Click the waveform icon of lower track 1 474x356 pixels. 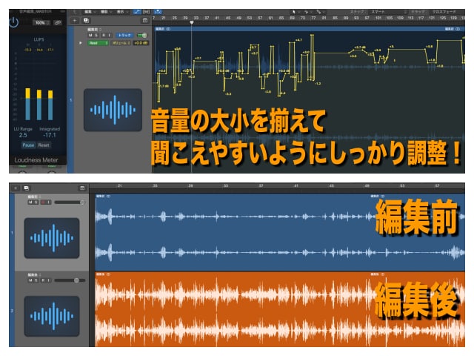[x=52, y=238]
